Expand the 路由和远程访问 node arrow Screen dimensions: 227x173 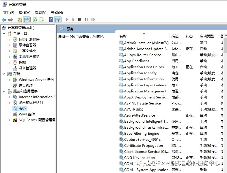tap(10, 103)
